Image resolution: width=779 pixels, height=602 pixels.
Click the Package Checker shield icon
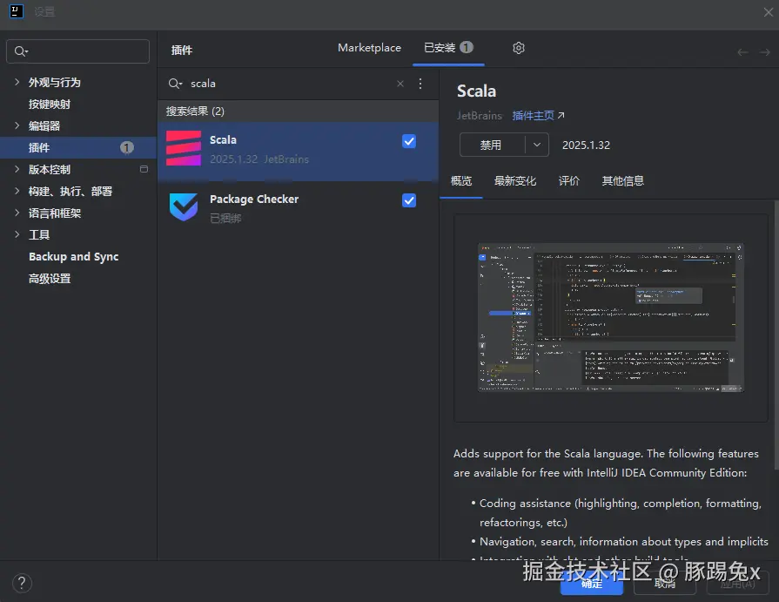pyautogui.click(x=184, y=206)
